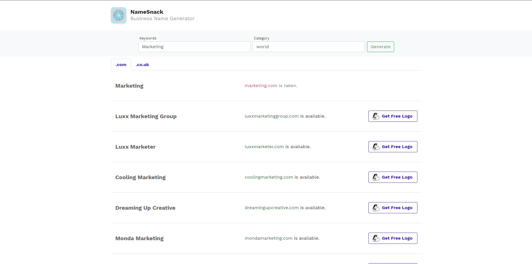Image resolution: width=532 pixels, height=264 pixels.
Task: Click the Generate button
Action: click(380, 47)
